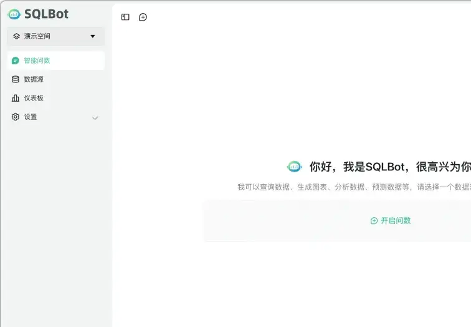Toggle the sidebar collapse icon
Image resolution: width=471 pixels, height=327 pixels.
(125, 17)
